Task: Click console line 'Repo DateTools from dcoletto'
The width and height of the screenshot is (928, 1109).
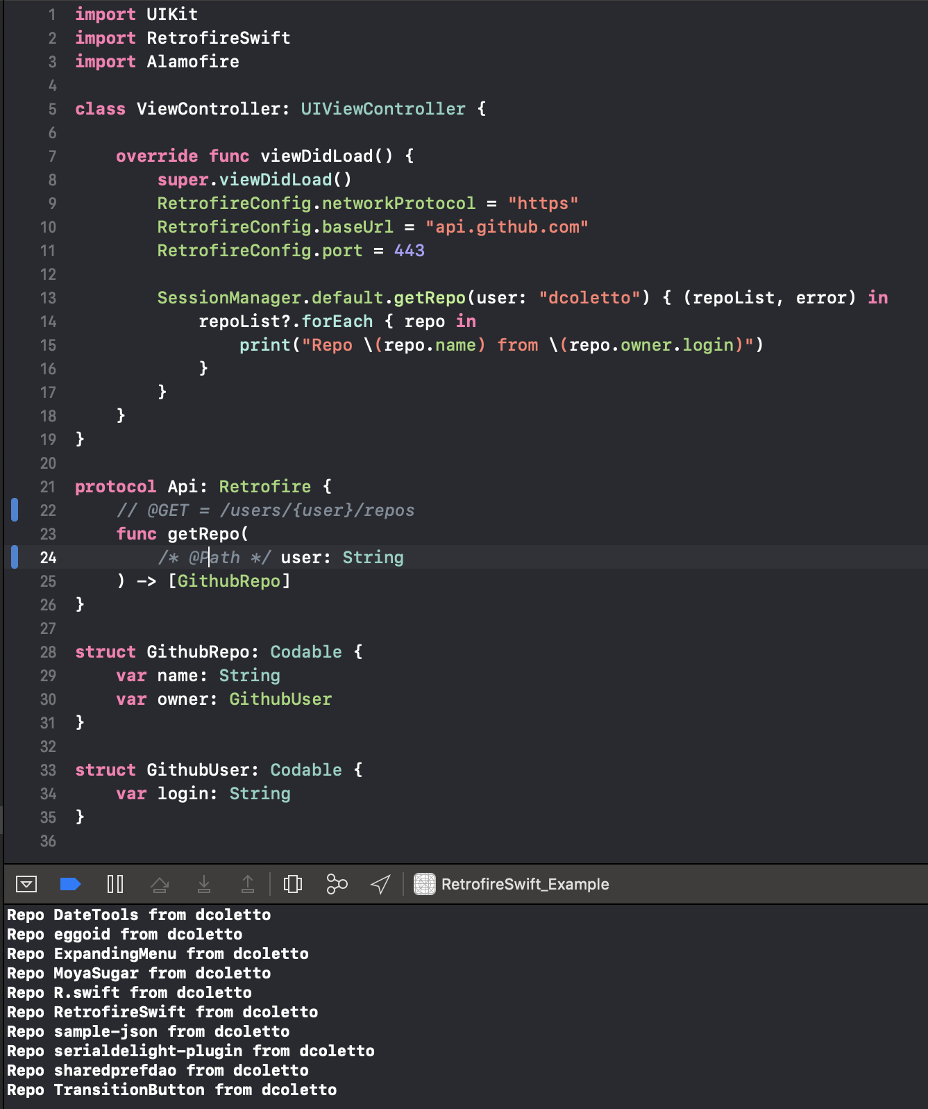Action: 139,915
